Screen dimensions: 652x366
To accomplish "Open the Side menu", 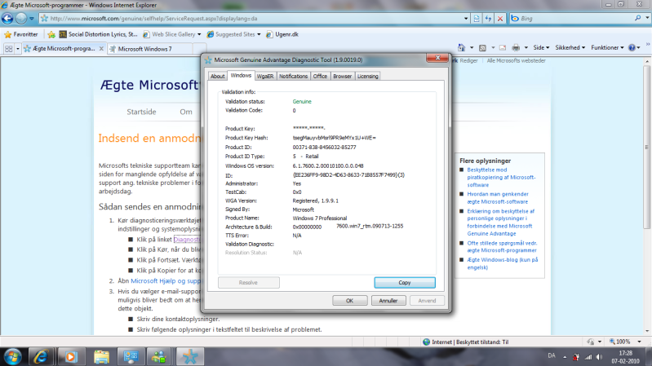I will coord(541,48).
